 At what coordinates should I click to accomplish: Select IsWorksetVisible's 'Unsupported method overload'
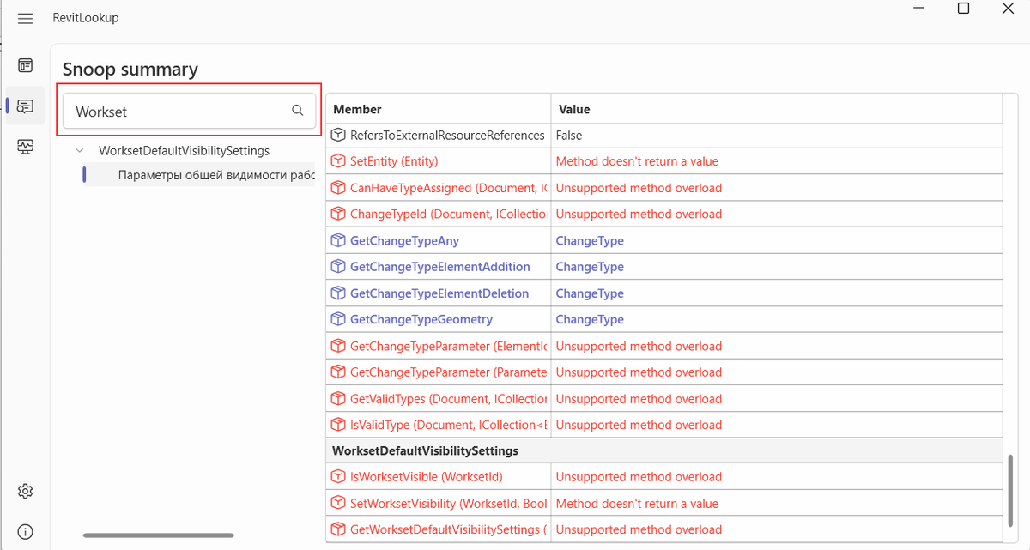click(639, 476)
